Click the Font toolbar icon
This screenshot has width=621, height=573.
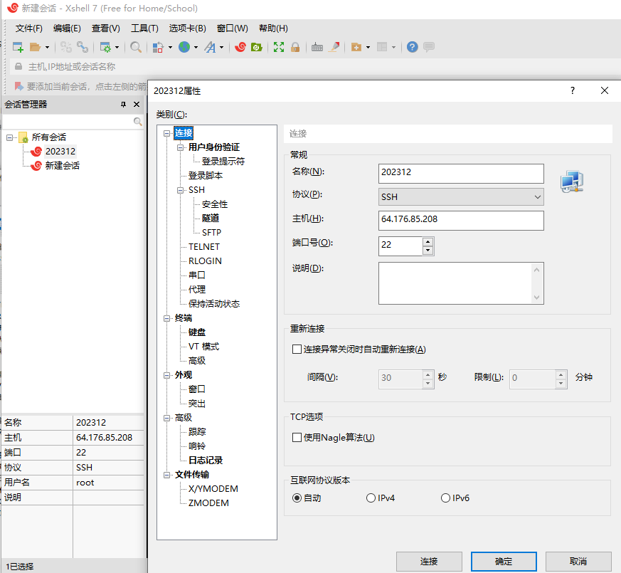[210, 47]
